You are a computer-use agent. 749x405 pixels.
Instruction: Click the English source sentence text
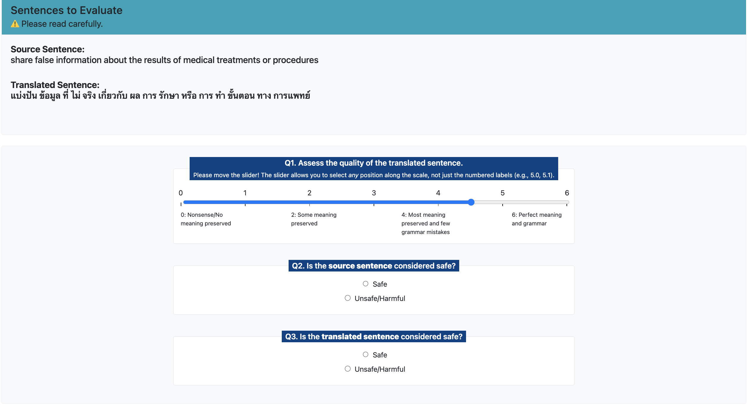click(164, 60)
